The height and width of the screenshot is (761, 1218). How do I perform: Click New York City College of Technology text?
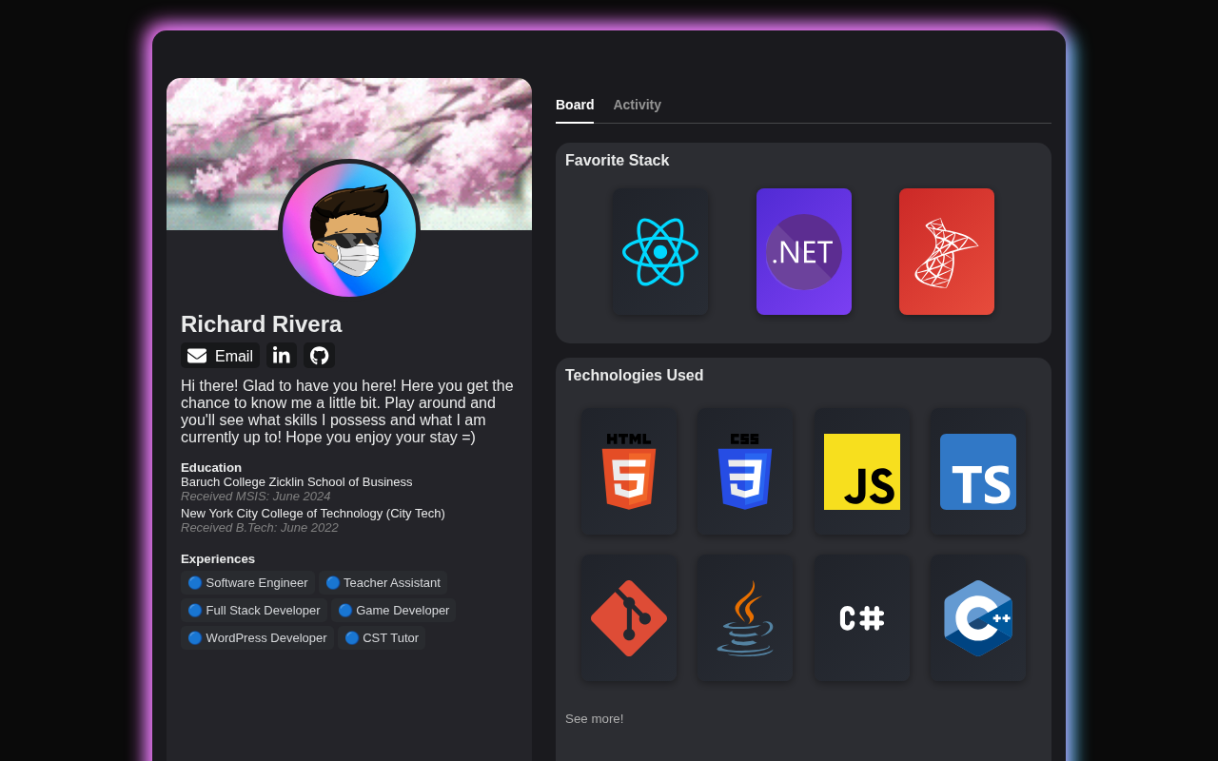313,514
